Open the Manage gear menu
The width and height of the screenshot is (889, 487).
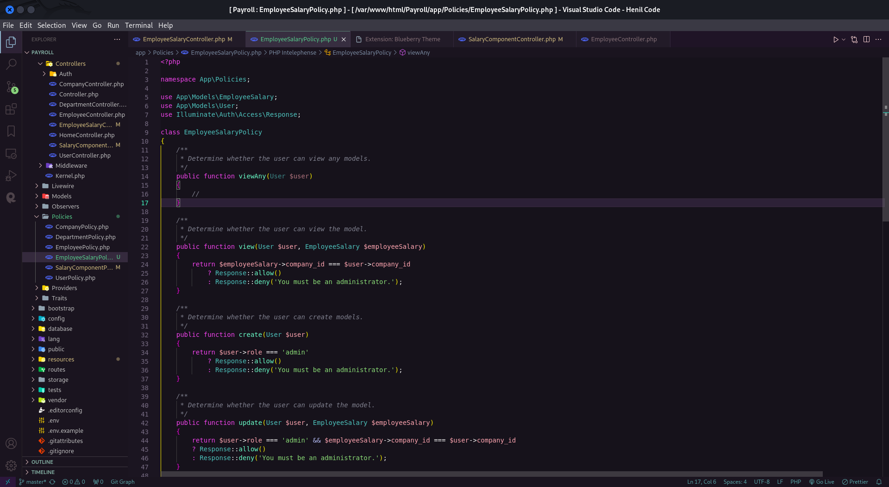point(11,466)
